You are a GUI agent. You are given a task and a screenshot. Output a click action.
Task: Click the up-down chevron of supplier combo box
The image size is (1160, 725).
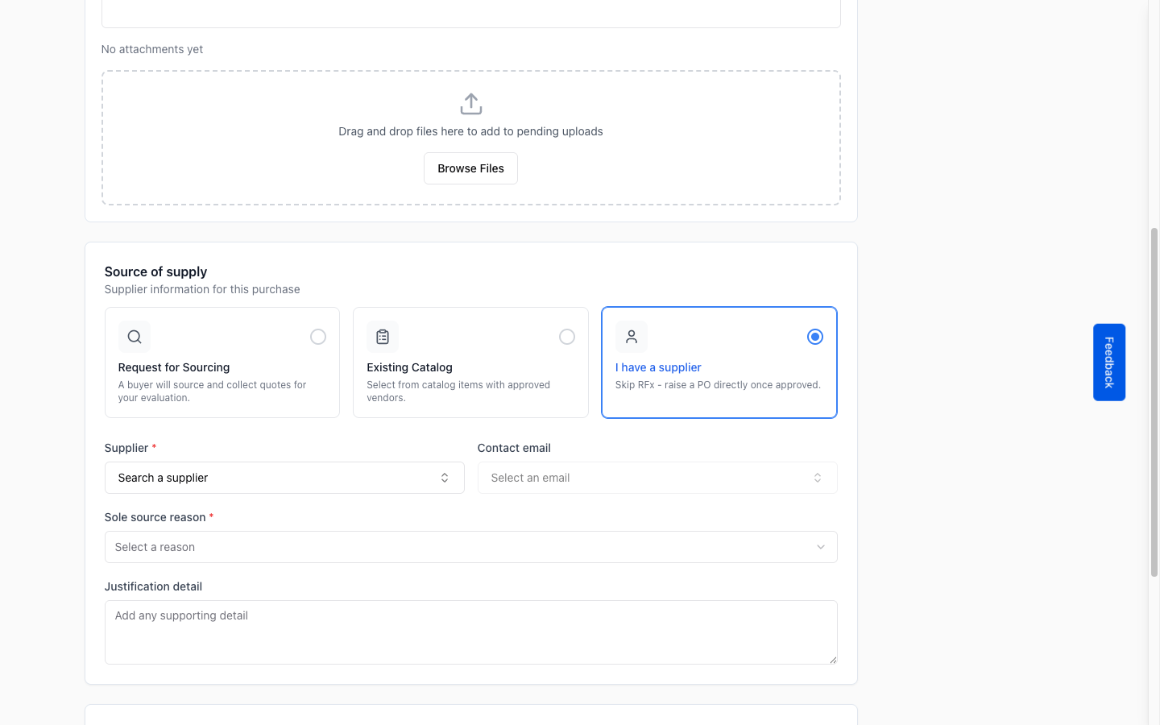(445, 478)
